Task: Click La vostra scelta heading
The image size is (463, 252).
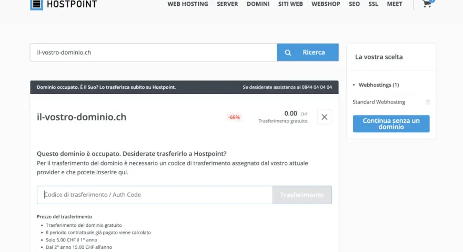Action: pos(379,57)
